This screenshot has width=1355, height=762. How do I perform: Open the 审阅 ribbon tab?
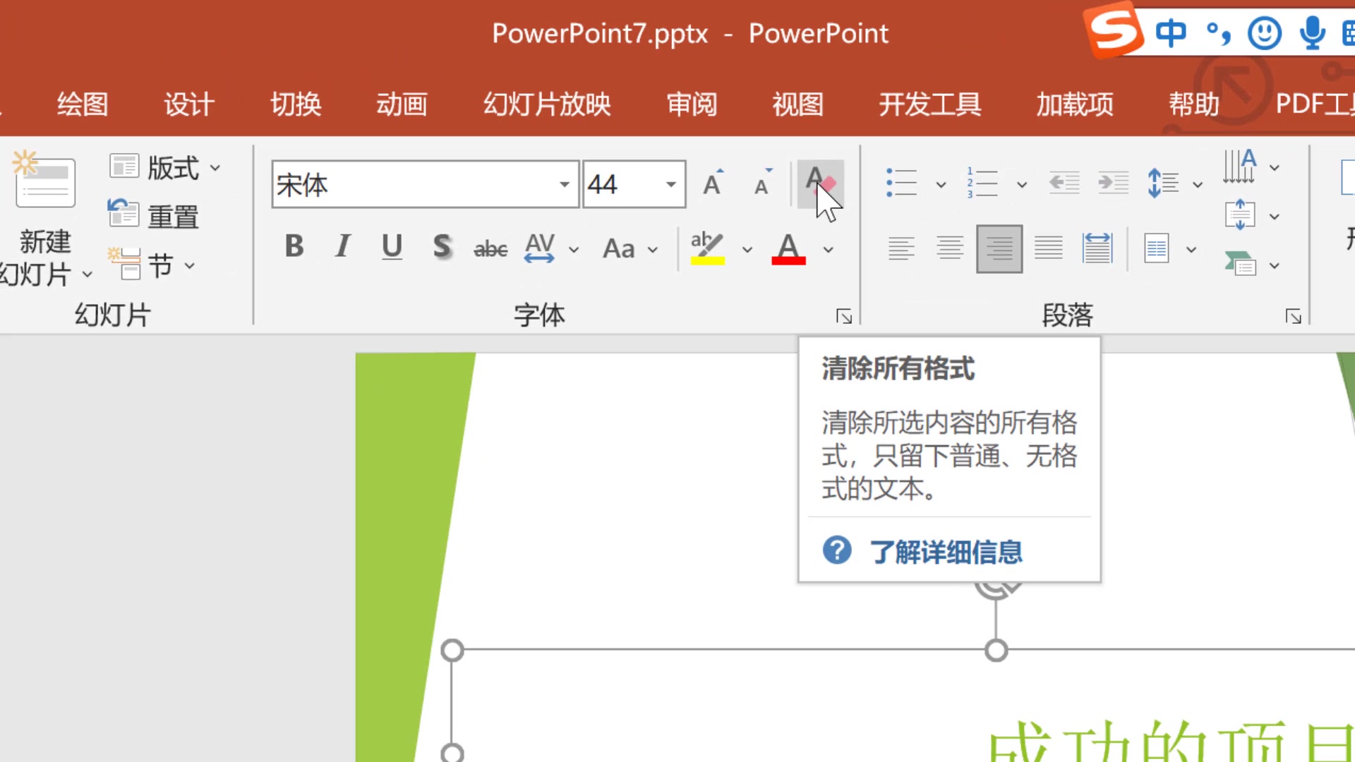(692, 104)
